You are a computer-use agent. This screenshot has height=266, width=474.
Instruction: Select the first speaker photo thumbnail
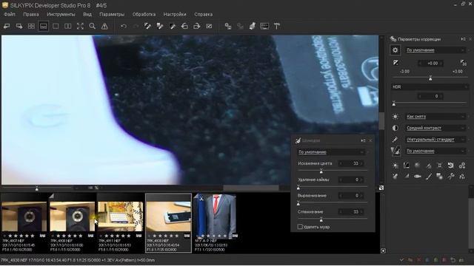[x=24, y=216]
